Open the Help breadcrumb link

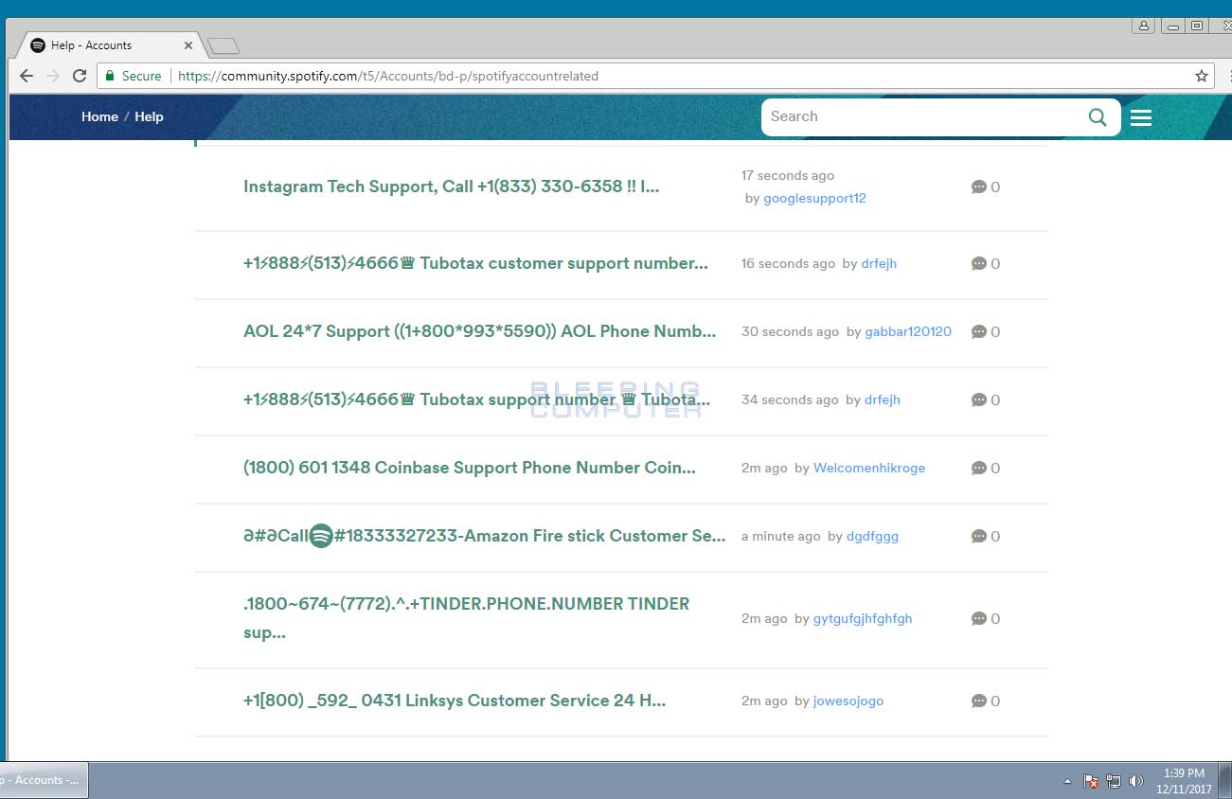click(149, 116)
